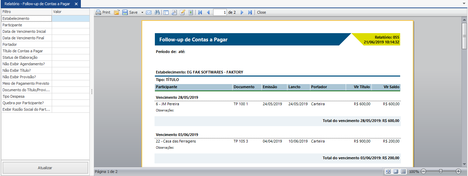Zoom in with the plus button
468x176 pixels.
(458, 171)
